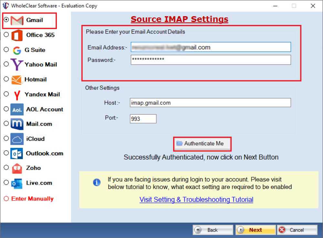Choose the Outlook.com radio option
323x238 pixels.
pyautogui.click(x=6, y=153)
